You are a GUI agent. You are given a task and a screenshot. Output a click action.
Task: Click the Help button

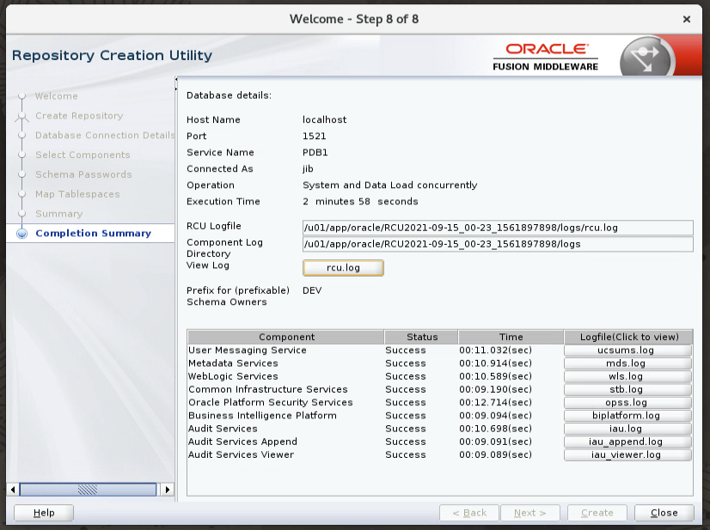44,513
